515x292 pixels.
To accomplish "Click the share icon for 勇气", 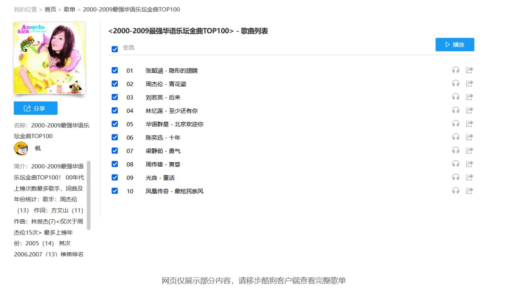I will [469, 150].
